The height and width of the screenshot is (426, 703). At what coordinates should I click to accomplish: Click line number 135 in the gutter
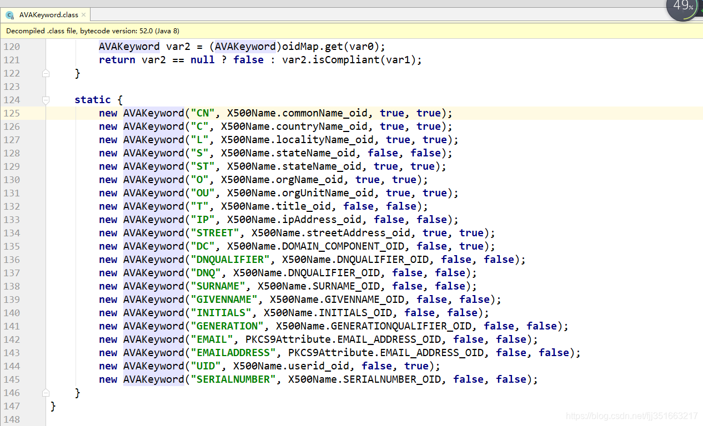12,246
